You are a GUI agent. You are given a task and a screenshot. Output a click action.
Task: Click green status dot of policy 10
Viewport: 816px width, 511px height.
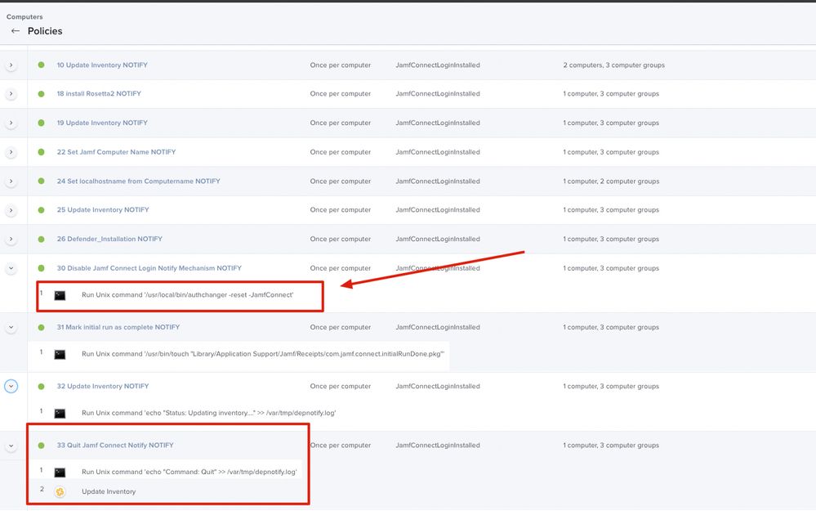pyautogui.click(x=41, y=65)
